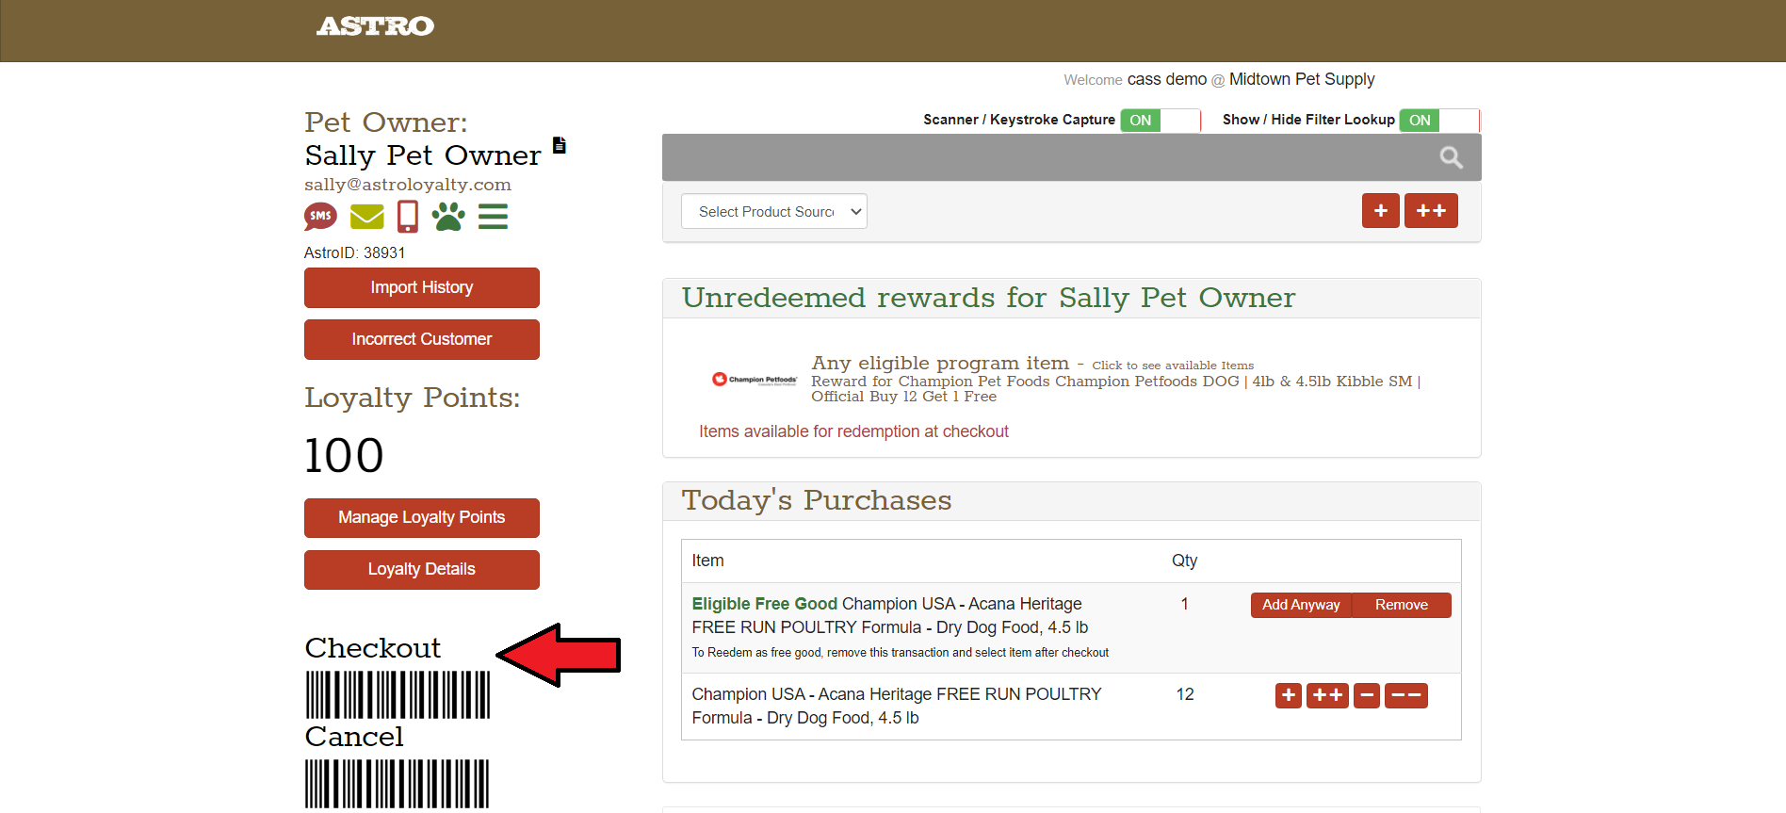
Task: Toggle Show / Hide Filter Lookup switch
Action: coord(1439,121)
